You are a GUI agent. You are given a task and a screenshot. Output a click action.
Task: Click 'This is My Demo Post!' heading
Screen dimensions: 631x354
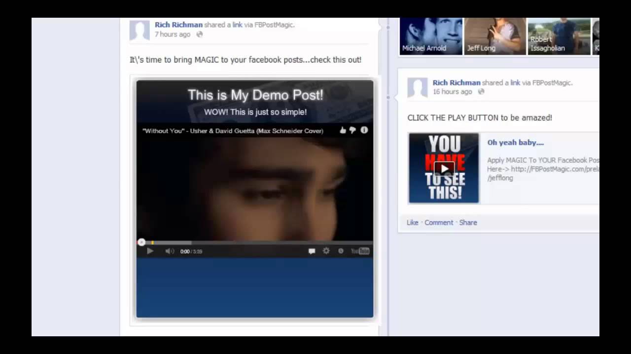255,95
